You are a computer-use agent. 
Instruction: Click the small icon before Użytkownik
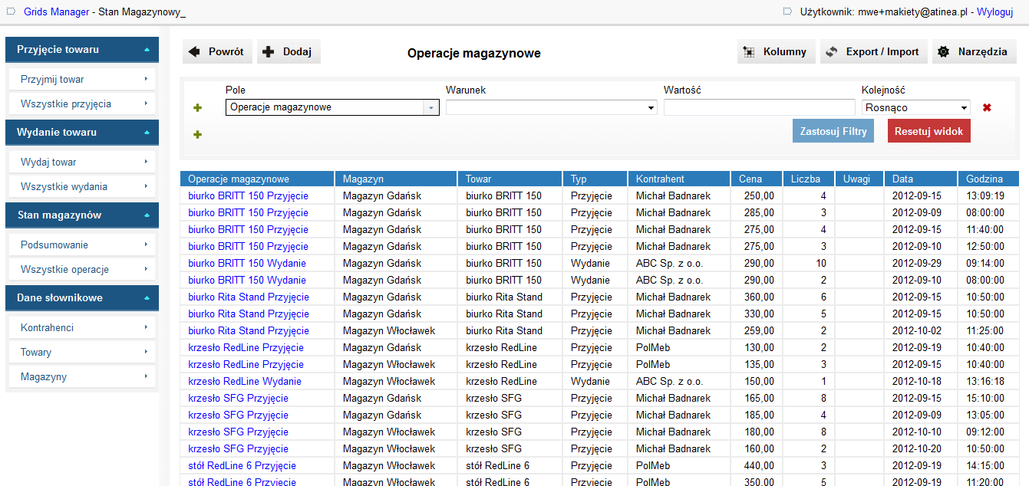point(787,11)
